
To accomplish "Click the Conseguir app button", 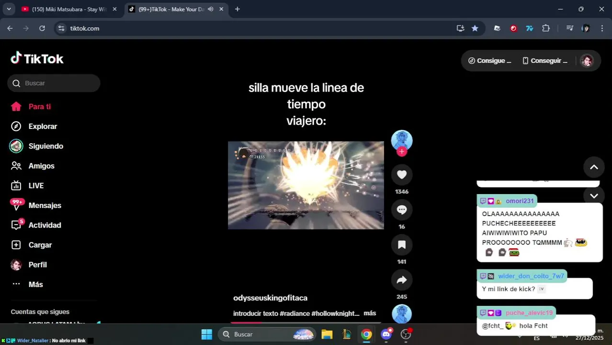I will pyautogui.click(x=545, y=61).
